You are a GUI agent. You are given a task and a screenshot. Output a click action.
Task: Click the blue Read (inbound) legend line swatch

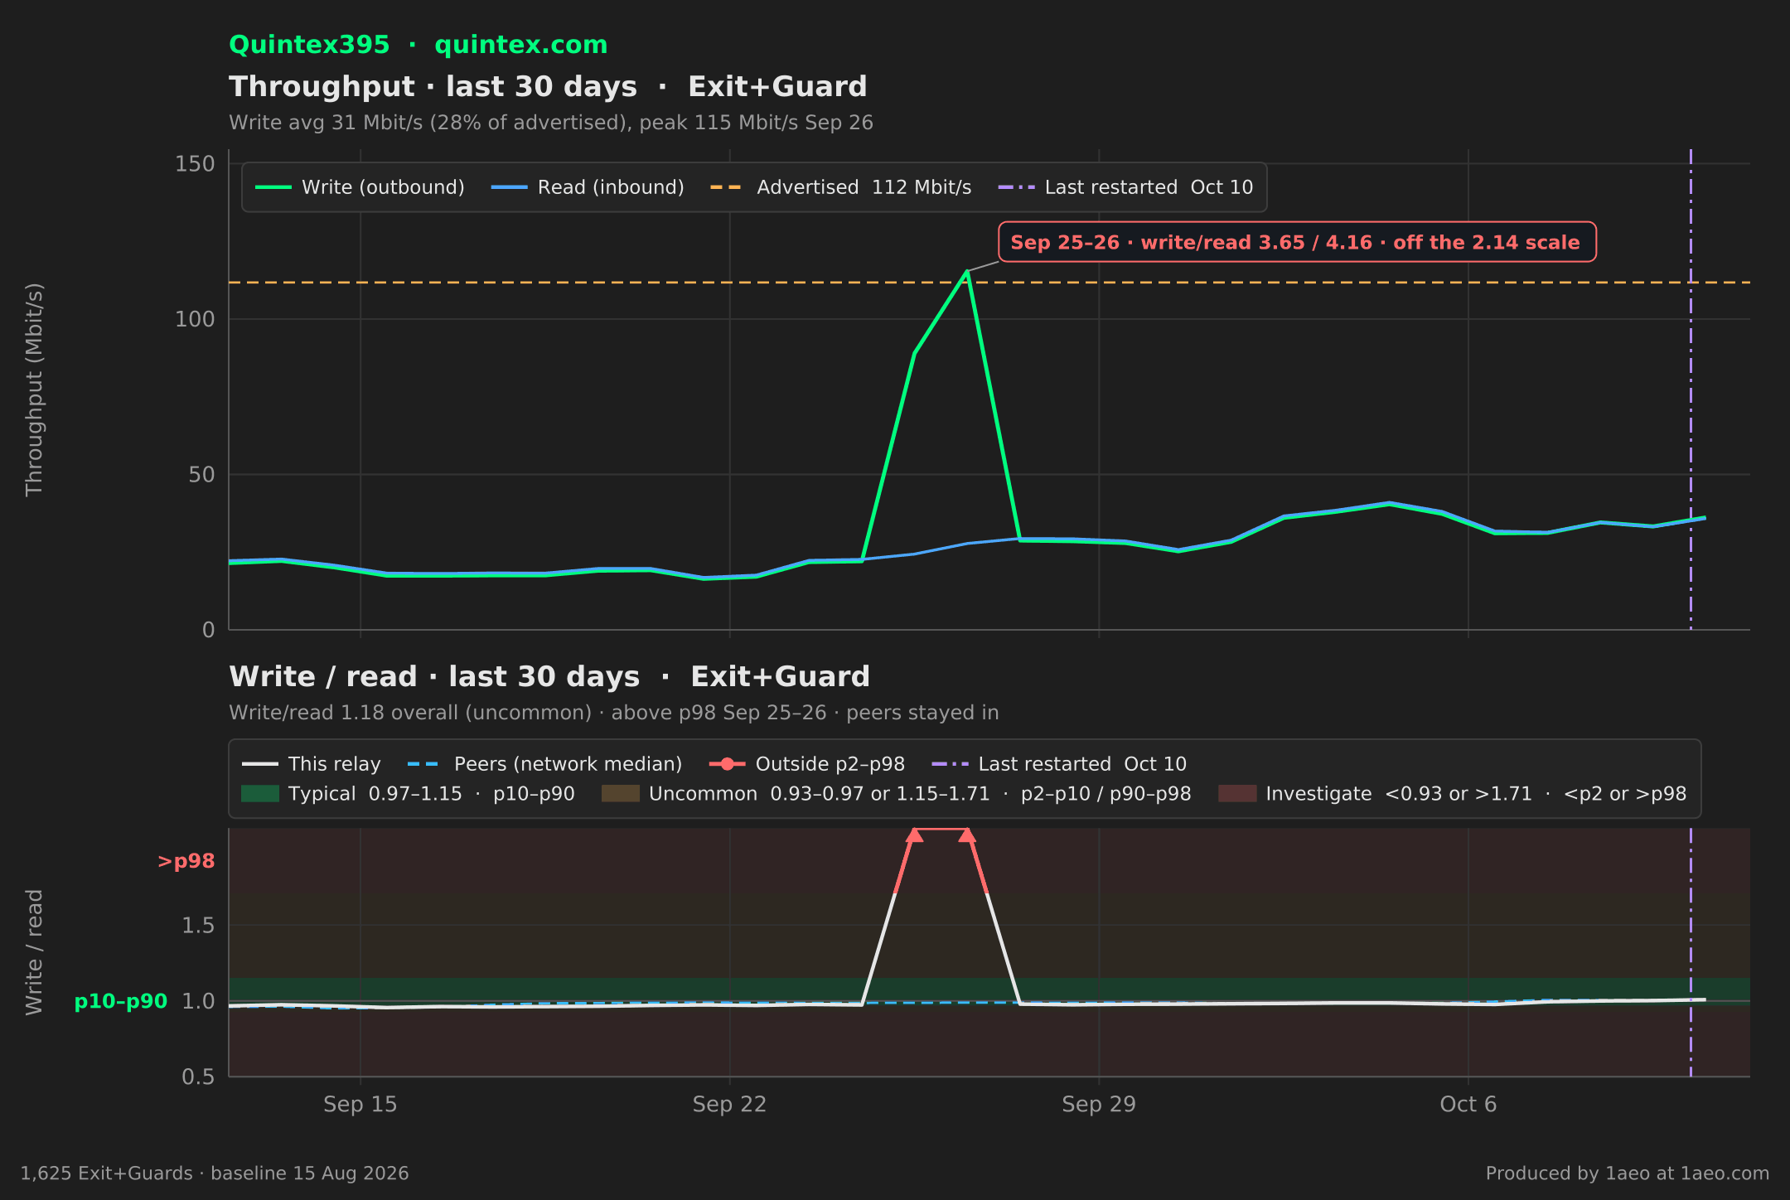coord(509,187)
